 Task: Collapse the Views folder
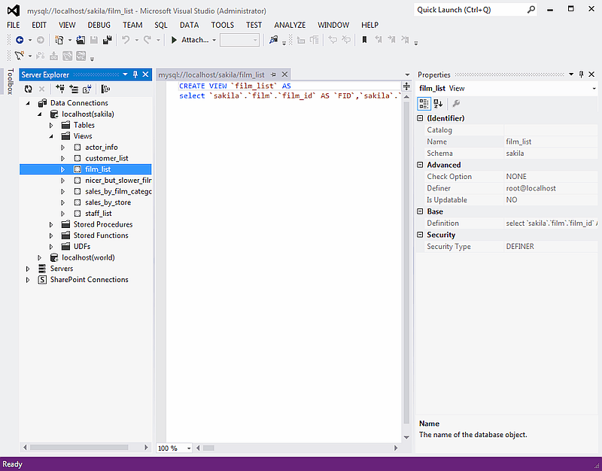(51, 136)
